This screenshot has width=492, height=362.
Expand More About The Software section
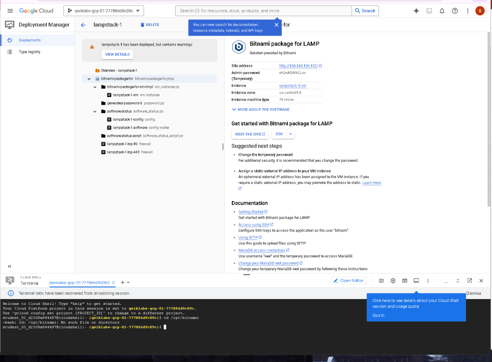(x=261, y=109)
